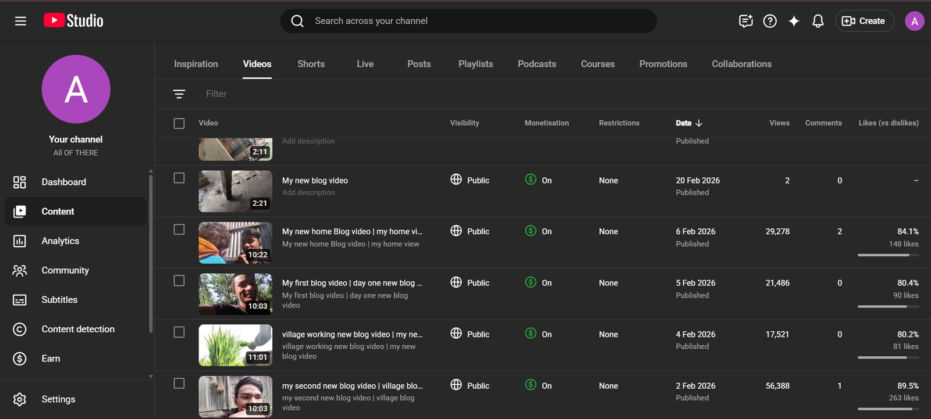The height and width of the screenshot is (419, 931).
Task: Open the hamburger navigation menu
Action: click(20, 21)
